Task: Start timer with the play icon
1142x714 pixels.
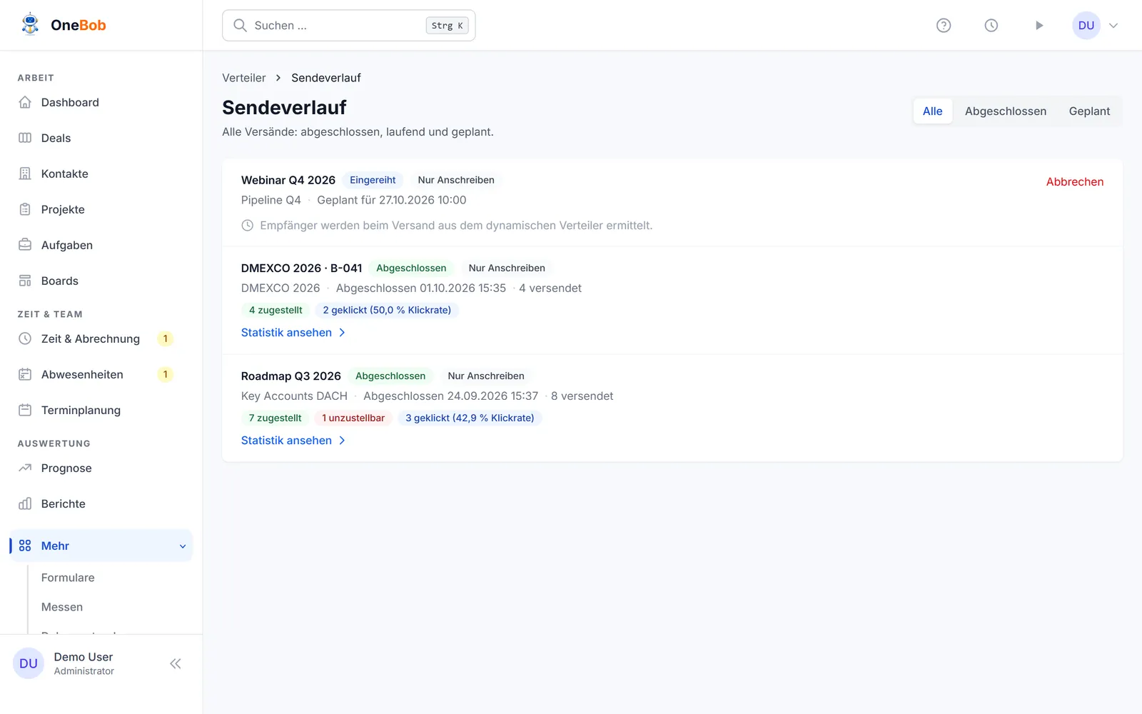Action: click(x=1039, y=26)
